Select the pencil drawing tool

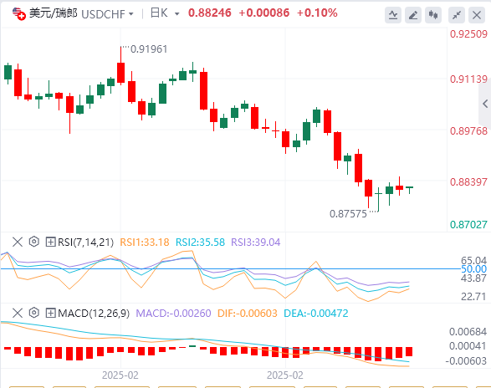[x=413, y=15]
